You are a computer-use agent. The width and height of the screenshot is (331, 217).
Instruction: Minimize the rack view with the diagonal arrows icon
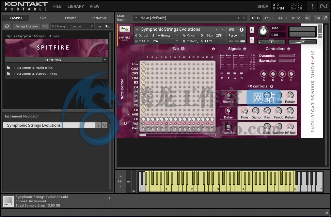point(325,18)
